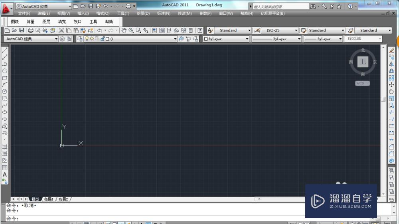Select the Hatch fill tool
The width and height of the screenshot is (399, 224).
click(4, 147)
